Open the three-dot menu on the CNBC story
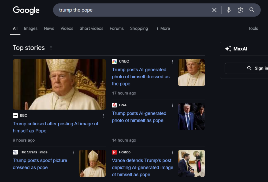Viewport: 268px width, 182px height. click(x=172, y=61)
